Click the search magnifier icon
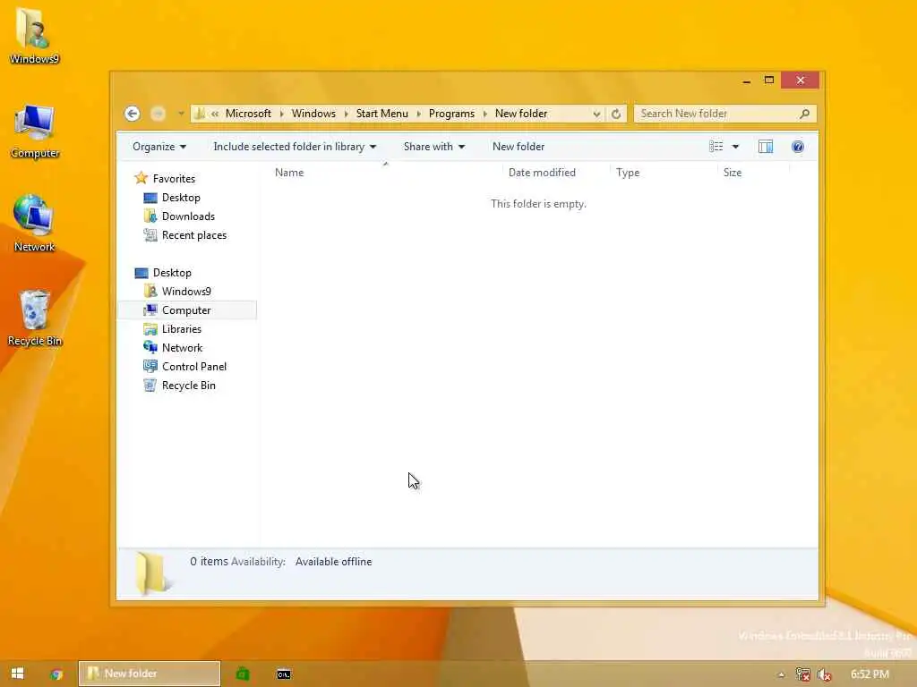The width and height of the screenshot is (917, 687). coord(805,114)
